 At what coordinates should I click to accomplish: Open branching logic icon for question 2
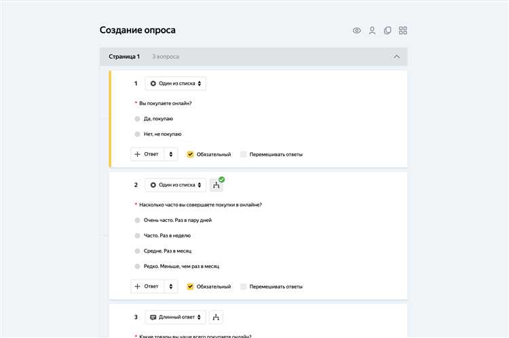click(x=216, y=185)
